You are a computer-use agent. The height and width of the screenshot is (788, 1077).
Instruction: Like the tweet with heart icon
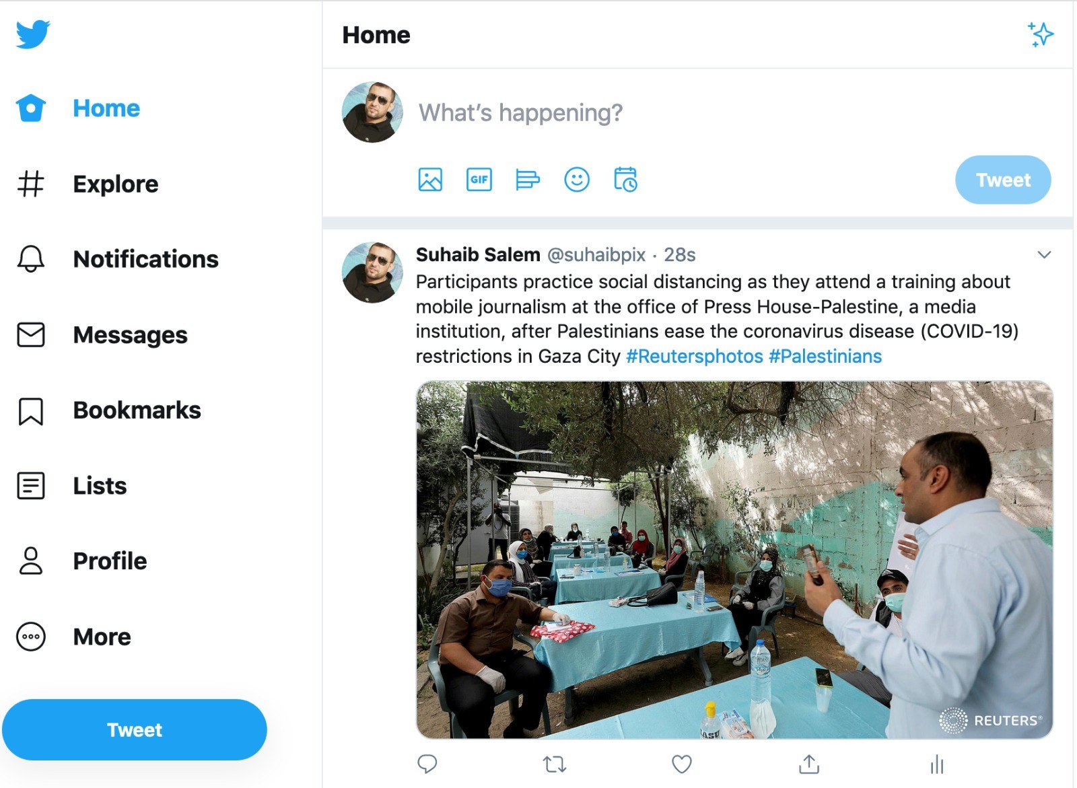tap(682, 764)
